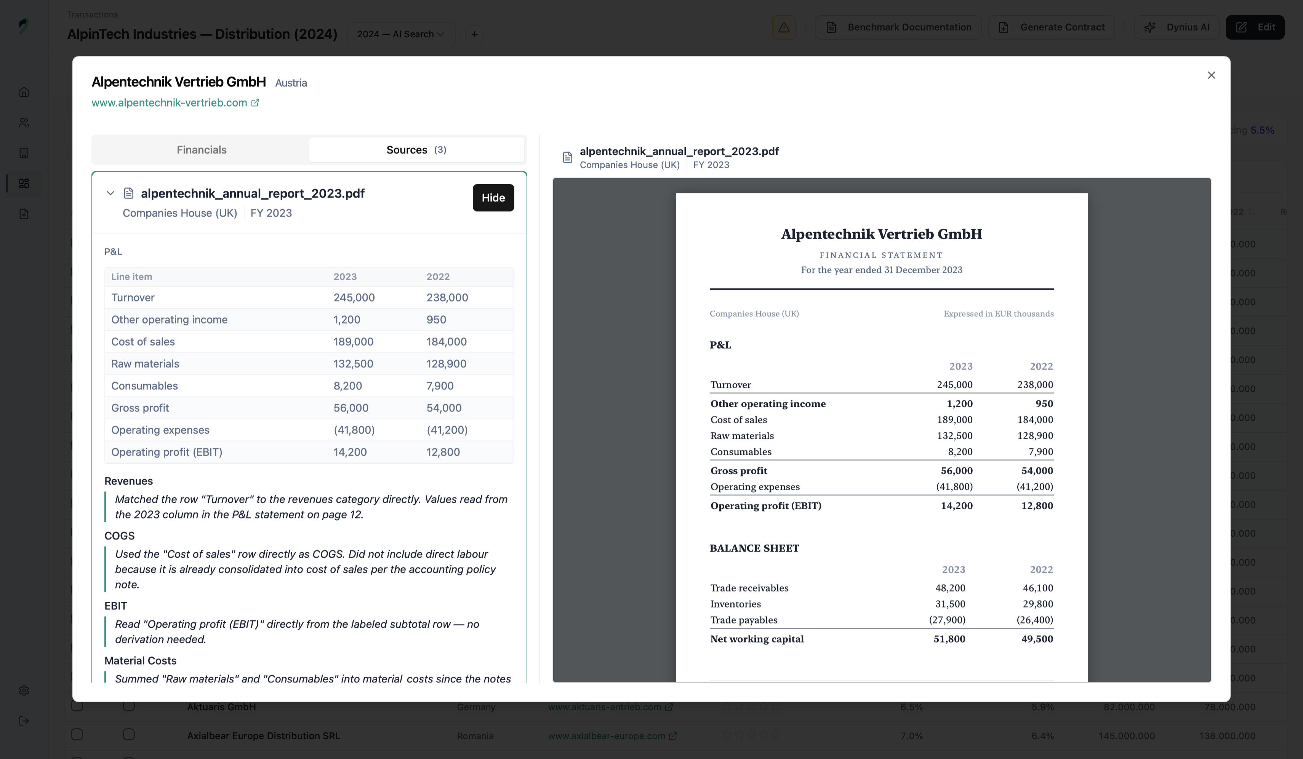
Task: Click Operating profit (EBIT) value 14,200 in extracted table
Action: pos(350,452)
